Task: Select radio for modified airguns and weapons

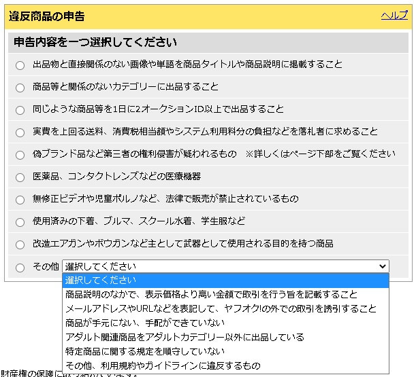Action: pos(20,245)
